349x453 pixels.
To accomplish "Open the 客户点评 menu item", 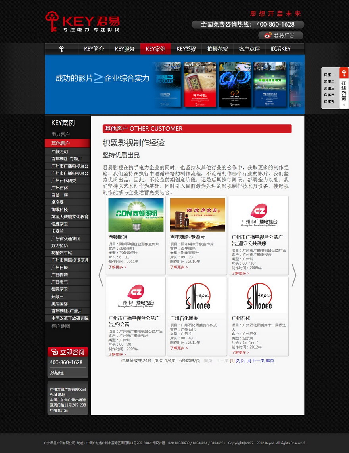I will click(x=249, y=49).
